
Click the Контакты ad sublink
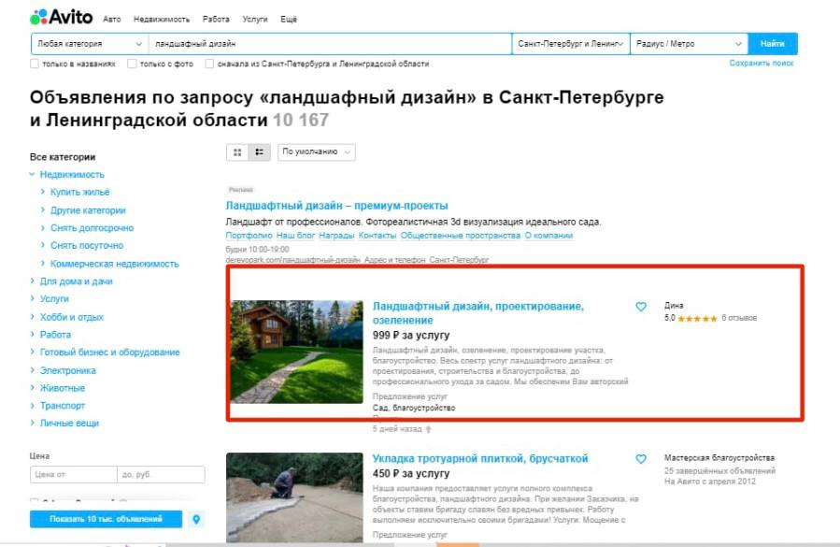coord(377,236)
